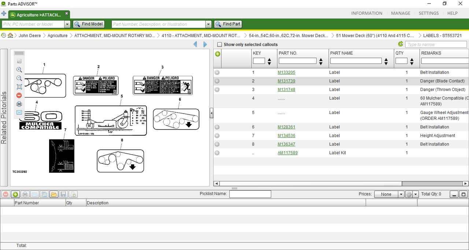Add part M136347 row to picklist
The width and height of the screenshot is (469, 250).
tap(217, 144)
